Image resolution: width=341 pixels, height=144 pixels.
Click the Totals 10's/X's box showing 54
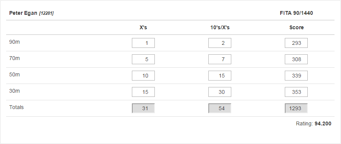pos(220,108)
